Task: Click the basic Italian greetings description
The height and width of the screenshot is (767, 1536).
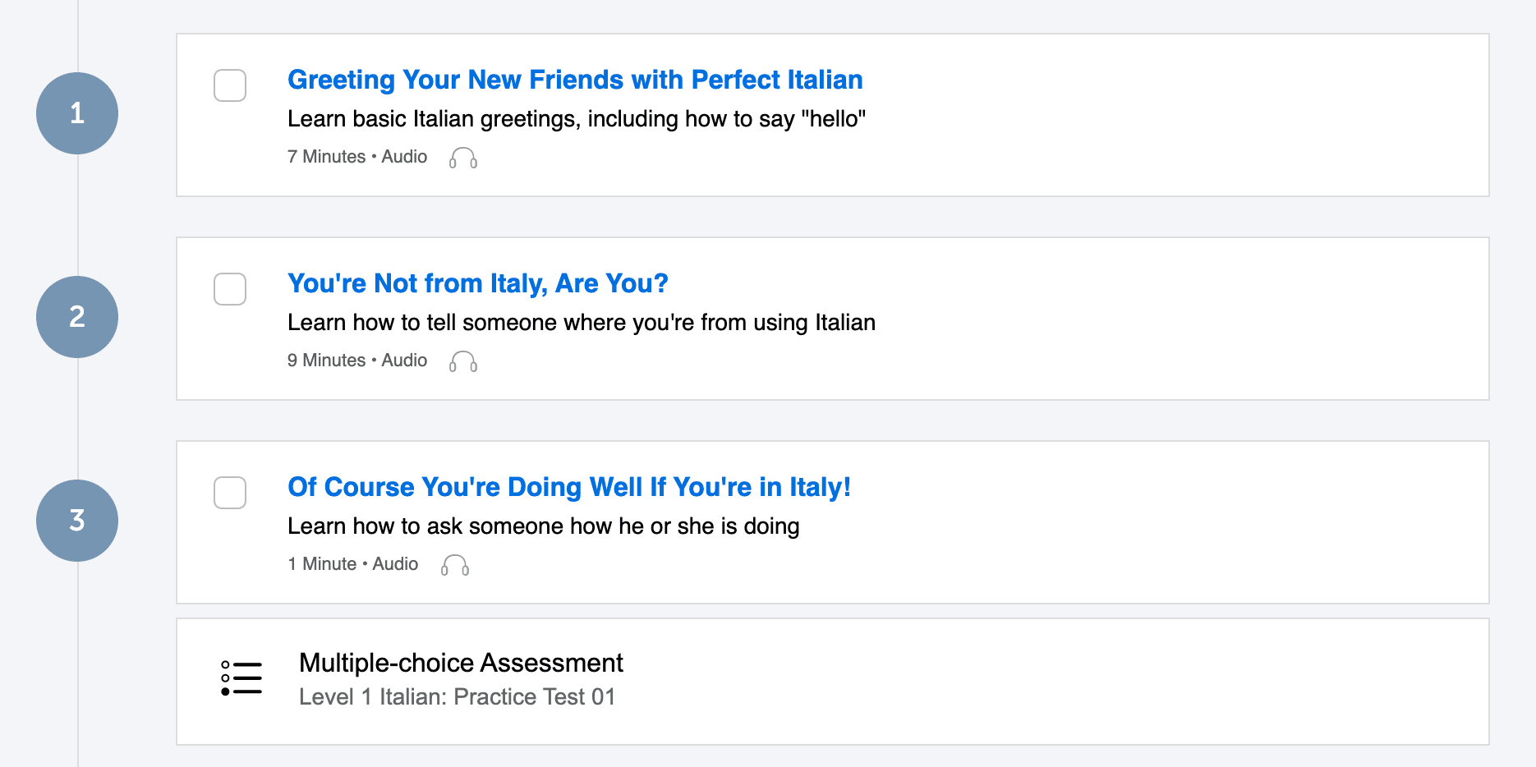Action: point(577,119)
